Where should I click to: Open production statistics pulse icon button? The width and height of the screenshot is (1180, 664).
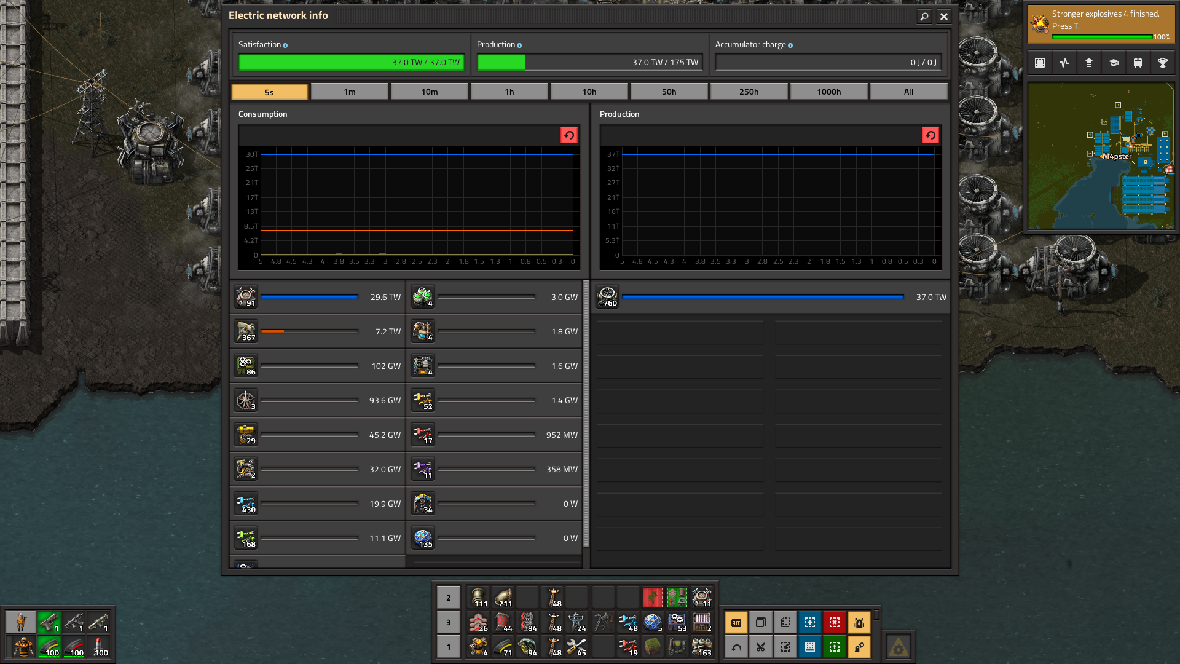1064,63
